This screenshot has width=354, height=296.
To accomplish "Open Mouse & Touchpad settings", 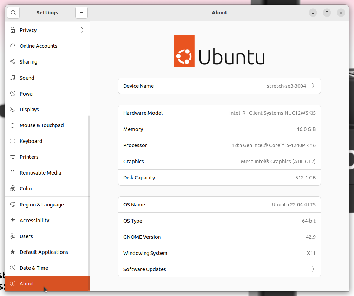I will coord(47,125).
